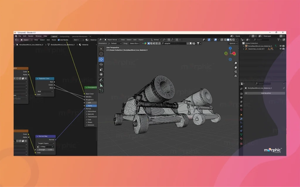This screenshot has height=187, width=300.
Task: Open the Window menu
Action: [38, 36]
